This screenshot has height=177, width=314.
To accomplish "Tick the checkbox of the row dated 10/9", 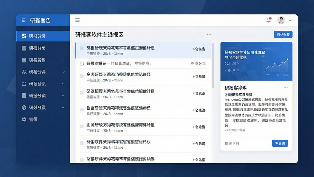I will point(82,126).
